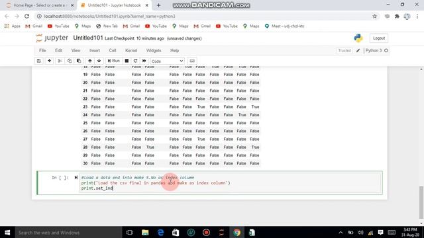Open the Edit menu
This screenshot has width=424, height=238.
point(59,50)
